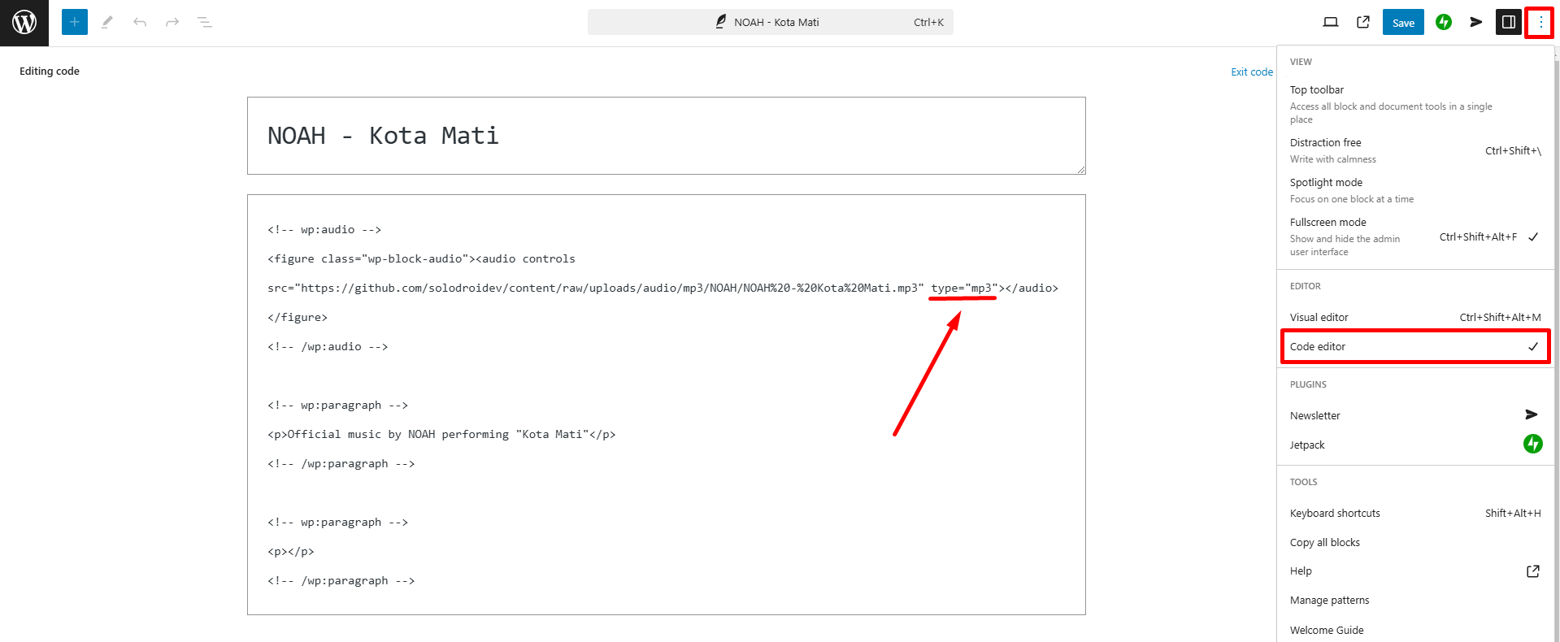Click the Newsletter arrow icon in menu
1560x642 pixels.
[x=1532, y=414]
